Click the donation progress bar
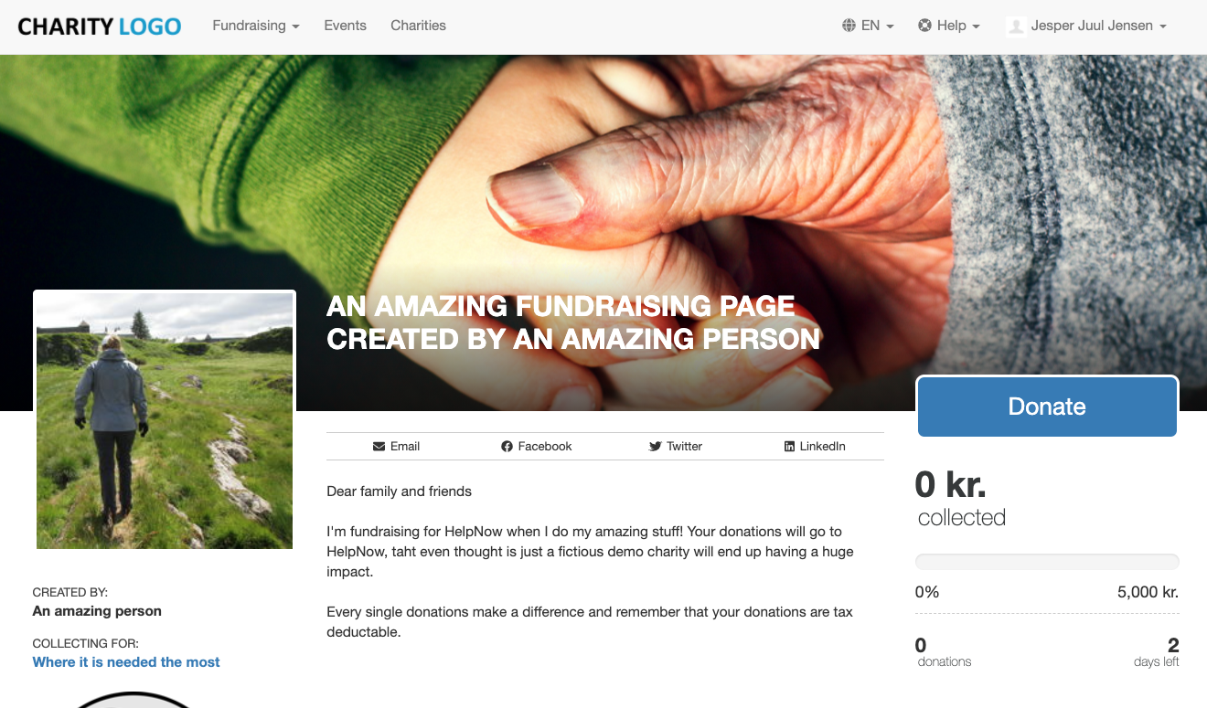This screenshot has width=1207, height=708. point(1047,562)
